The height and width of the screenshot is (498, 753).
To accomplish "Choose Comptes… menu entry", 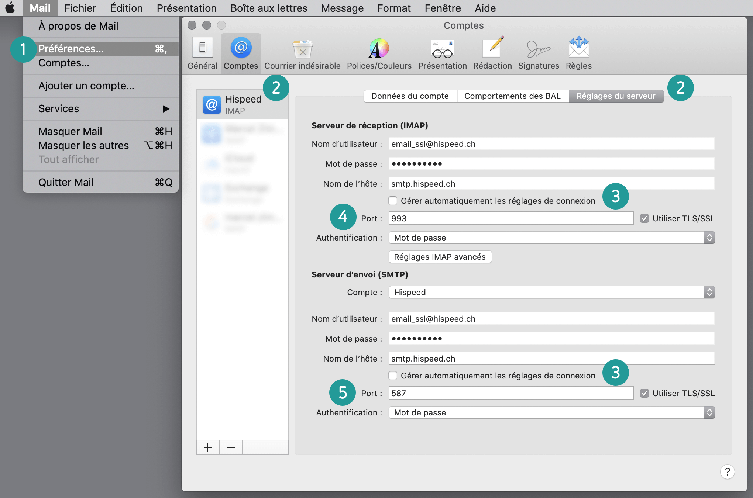I will [101, 63].
